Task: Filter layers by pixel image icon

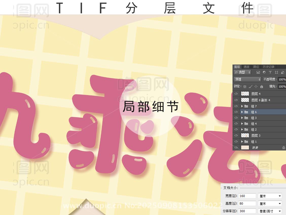Action: pyautogui.click(x=258, y=72)
